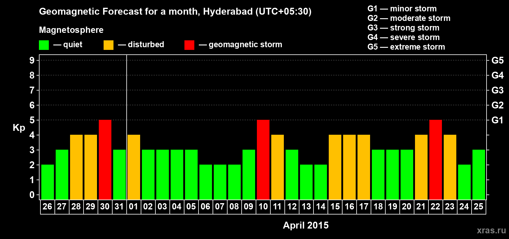Click date label 24 on the axis
509x239 pixels.
[464, 206]
